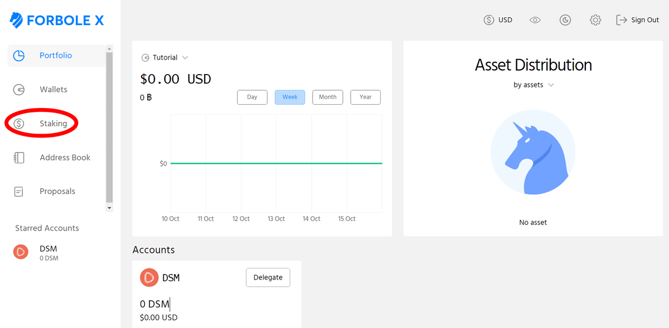
Task: Toggle balance visibility eye icon
Action: coord(535,20)
